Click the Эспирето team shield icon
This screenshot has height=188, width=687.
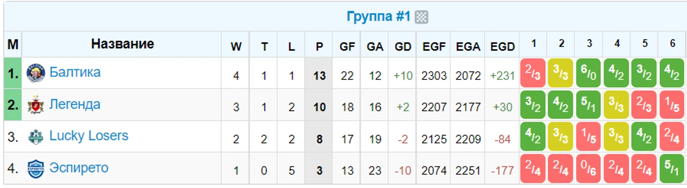pos(36,169)
